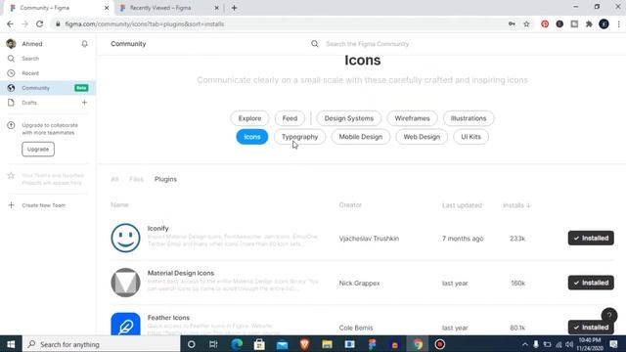626x352 pixels.
Task: Choose Typography category
Action: [x=300, y=137]
